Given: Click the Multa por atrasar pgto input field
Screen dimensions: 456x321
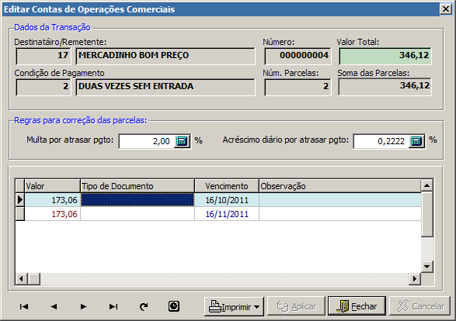Looking at the screenshot, I should [x=147, y=141].
